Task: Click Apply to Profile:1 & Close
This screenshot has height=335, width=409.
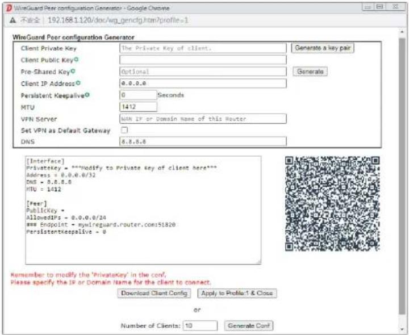Action: tap(237, 293)
